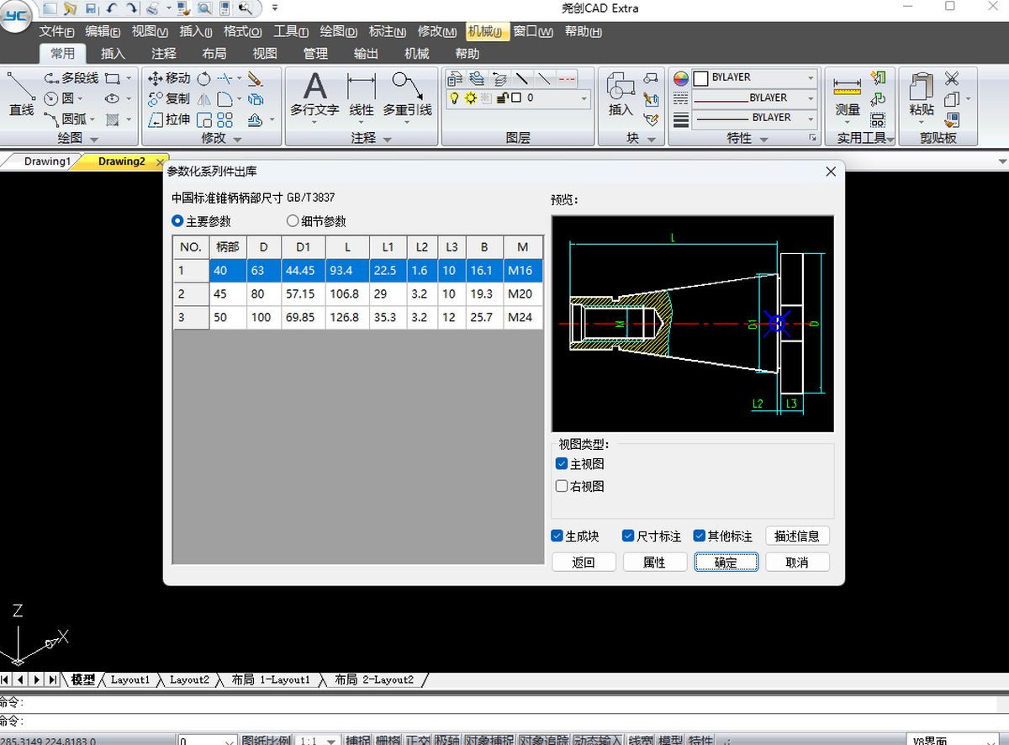Switch to the Layout1 tab

pyautogui.click(x=130, y=679)
